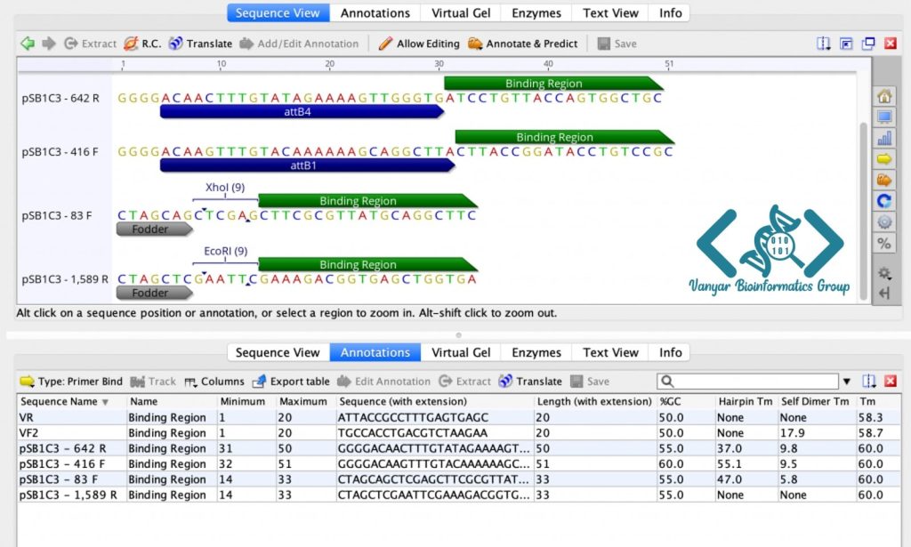Click Translate in the lower annotations toolbar
Viewport: 911px width, 547px height.
530,382
